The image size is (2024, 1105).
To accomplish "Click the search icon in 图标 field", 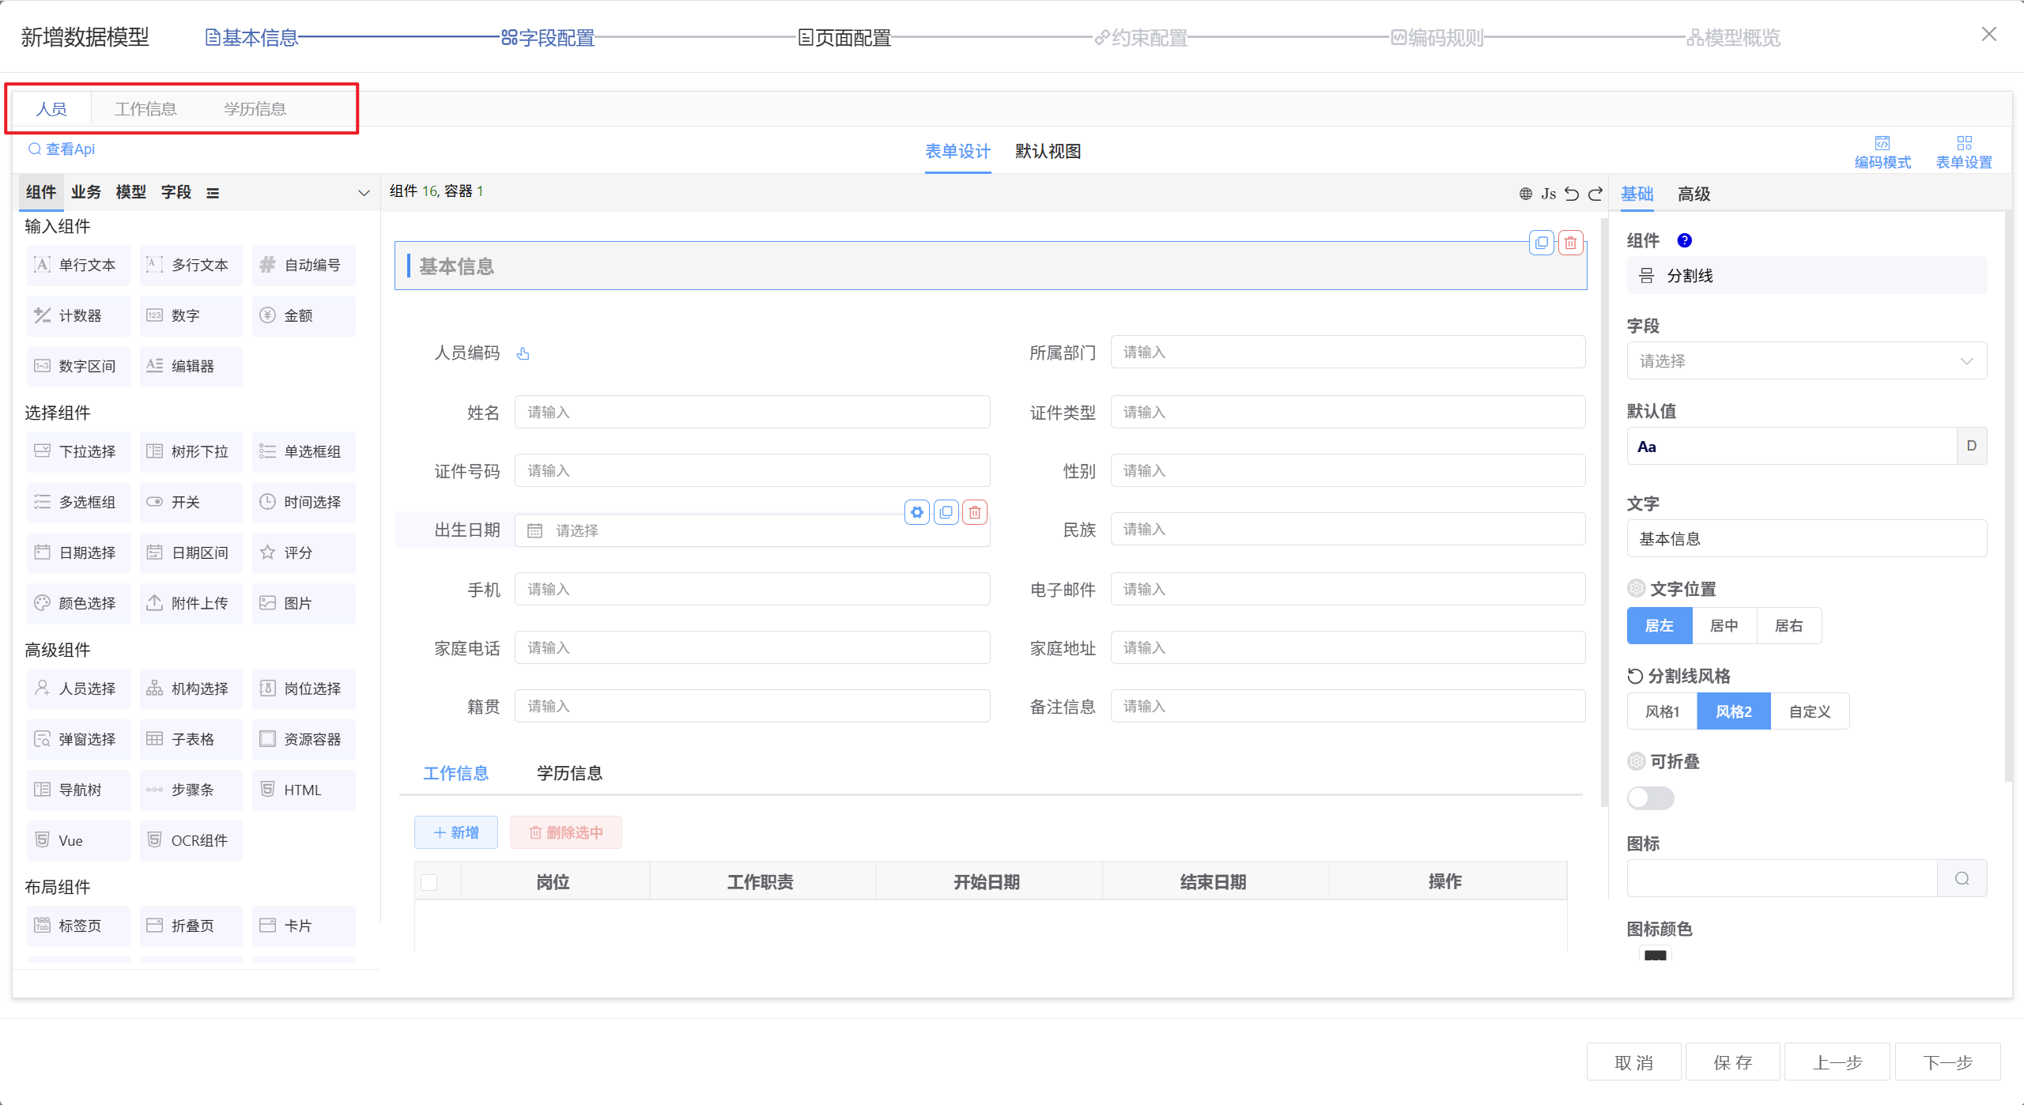I will coord(1962,878).
